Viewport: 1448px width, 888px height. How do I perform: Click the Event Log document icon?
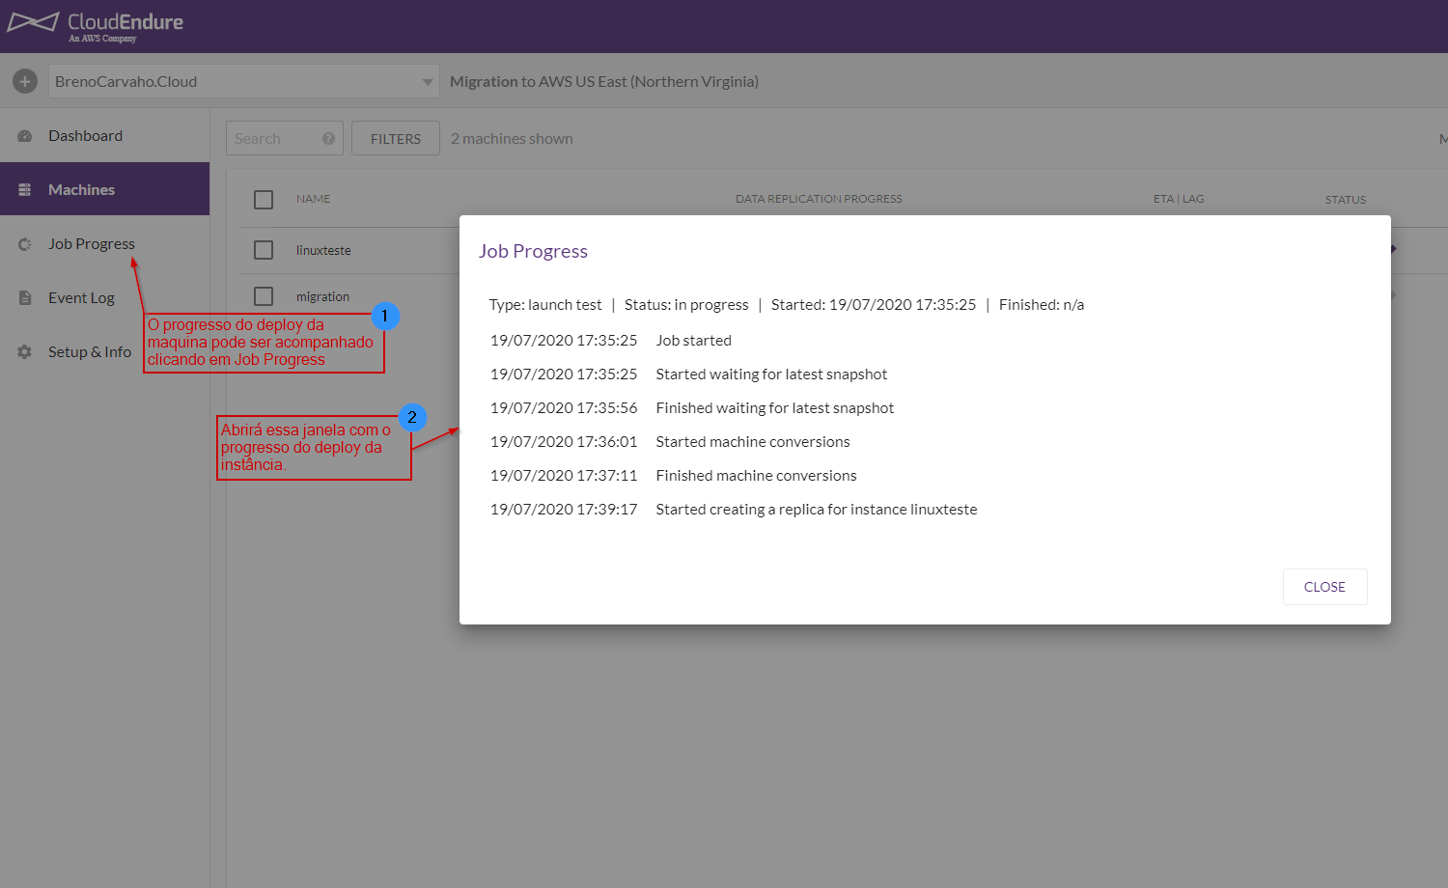pos(25,298)
